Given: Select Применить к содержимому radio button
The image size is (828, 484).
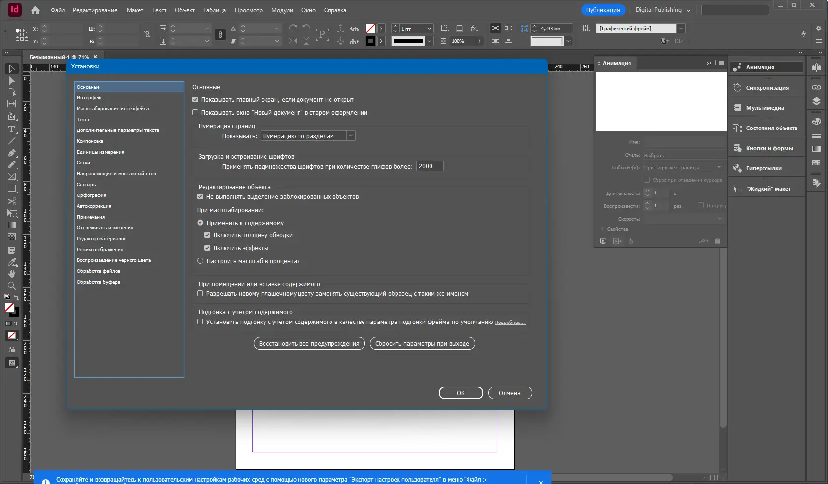Looking at the screenshot, I should 200,223.
